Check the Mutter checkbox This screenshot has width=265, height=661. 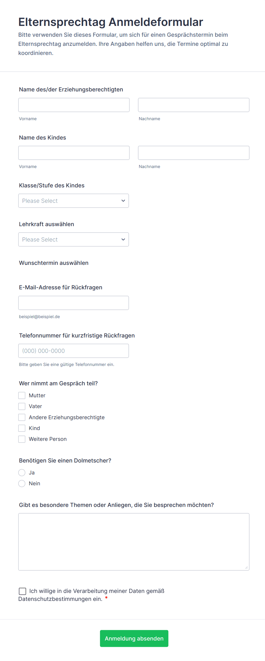(x=22, y=395)
